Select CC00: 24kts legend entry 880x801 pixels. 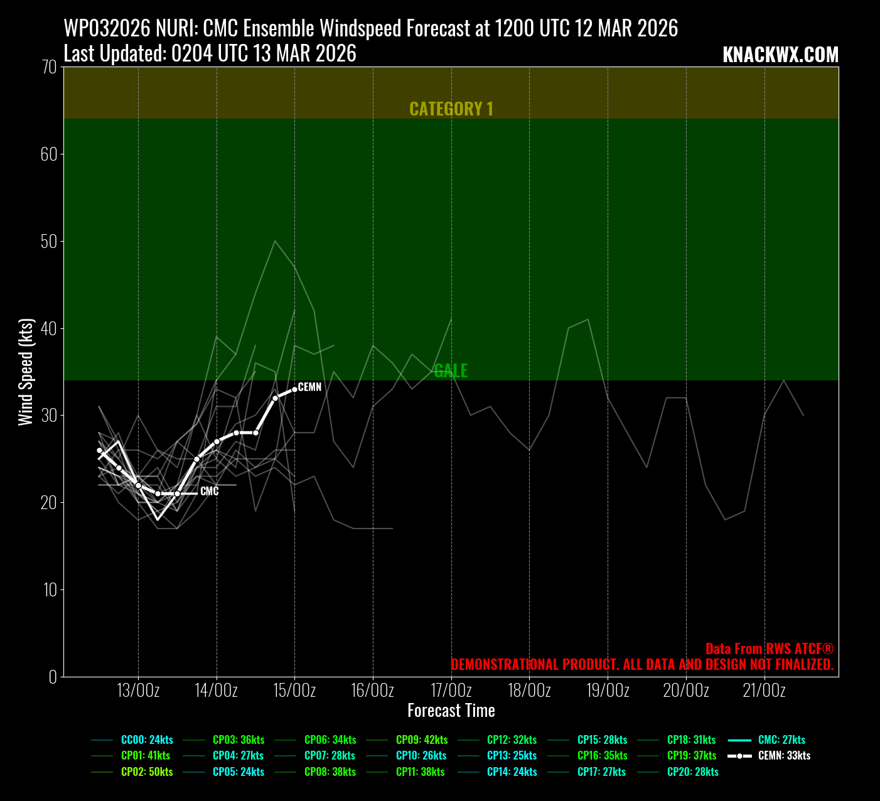tap(147, 740)
